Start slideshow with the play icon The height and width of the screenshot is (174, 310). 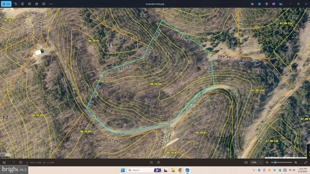tap(44, 4)
